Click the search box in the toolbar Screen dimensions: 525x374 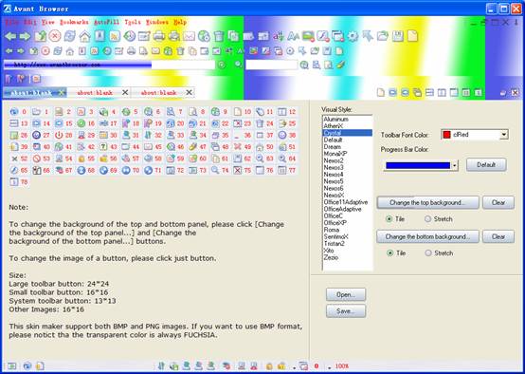272,65
